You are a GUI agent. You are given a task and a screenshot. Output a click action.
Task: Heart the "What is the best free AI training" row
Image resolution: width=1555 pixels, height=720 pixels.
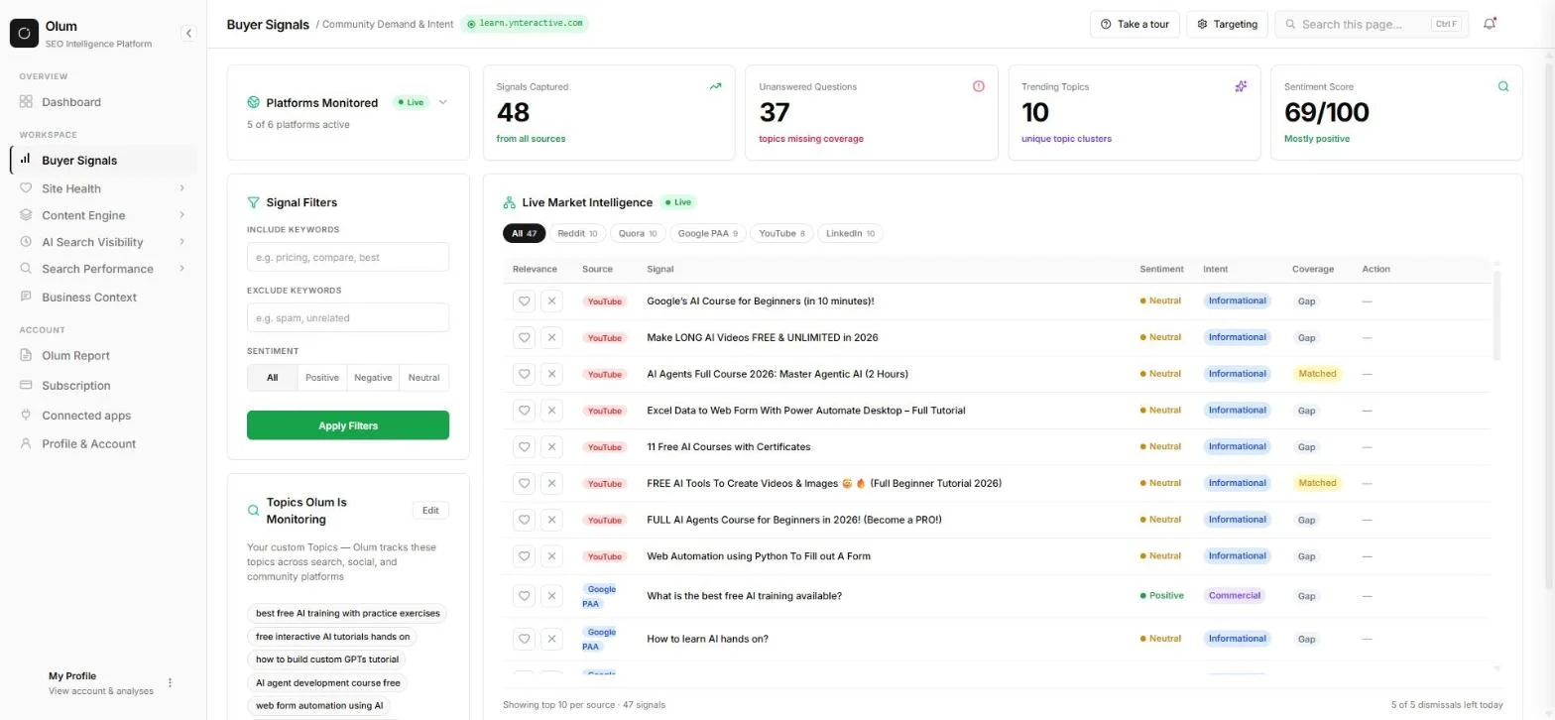[x=524, y=596]
